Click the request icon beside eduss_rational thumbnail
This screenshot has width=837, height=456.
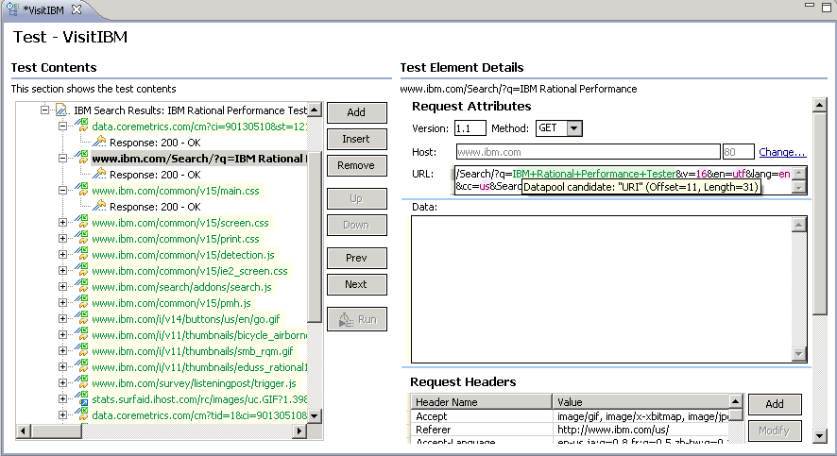coord(81,366)
